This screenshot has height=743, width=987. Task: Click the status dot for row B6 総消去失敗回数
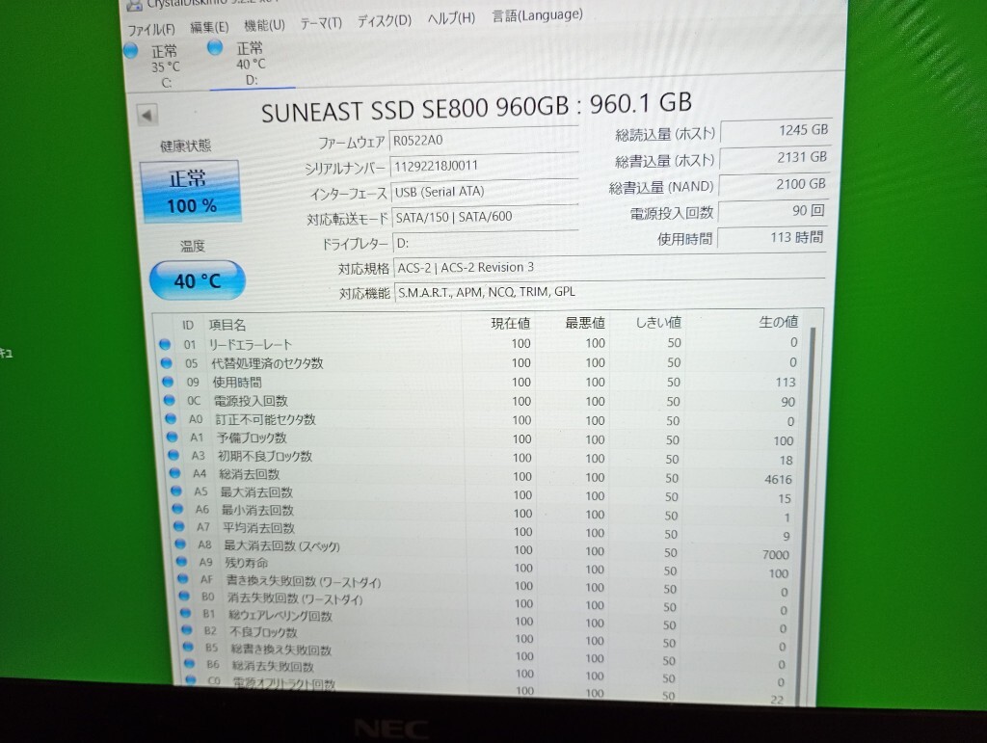click(190, 664)
